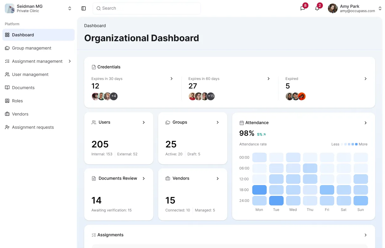Click the Seidman MG clinic logo

[x=10, y=8]
